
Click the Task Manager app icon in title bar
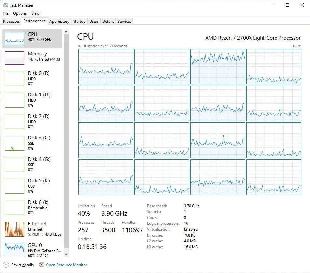(5, 5)
